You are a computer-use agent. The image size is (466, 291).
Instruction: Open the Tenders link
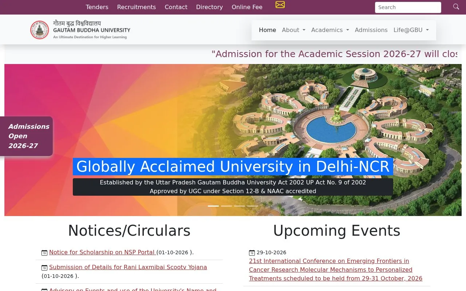(97, 7)
